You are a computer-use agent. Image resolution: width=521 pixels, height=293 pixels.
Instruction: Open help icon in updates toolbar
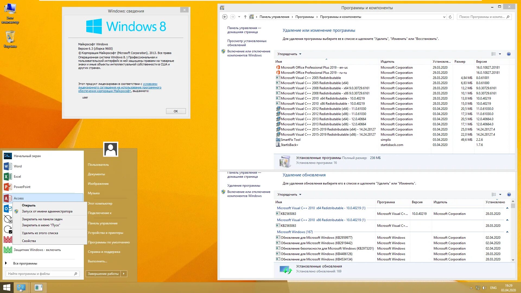click(509, 195)
